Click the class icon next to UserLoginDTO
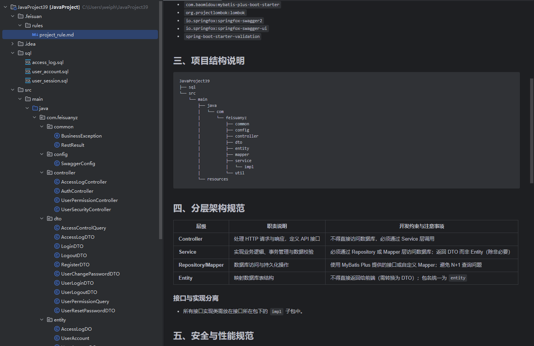The image size is (534, 346). click(57, 283)
